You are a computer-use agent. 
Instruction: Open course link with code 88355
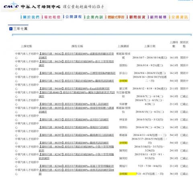point(74,104)
